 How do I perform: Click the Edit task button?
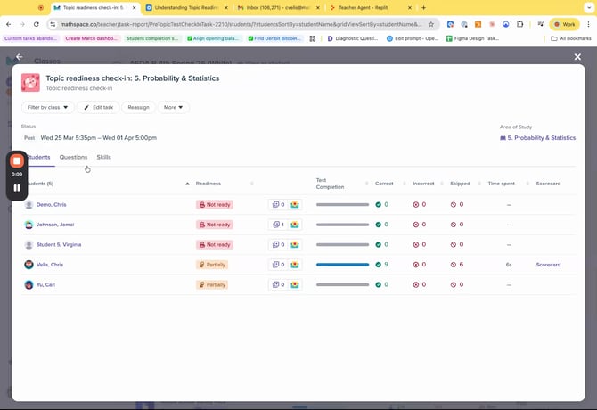click(x=98, y=107)
